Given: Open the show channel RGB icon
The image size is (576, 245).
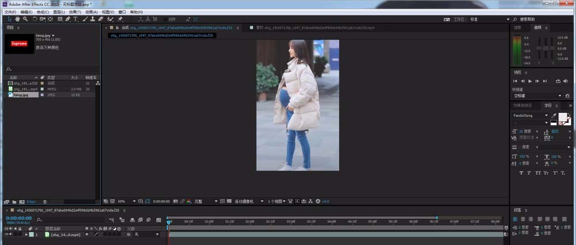Looking at the screenshot, I should (189, 201).
